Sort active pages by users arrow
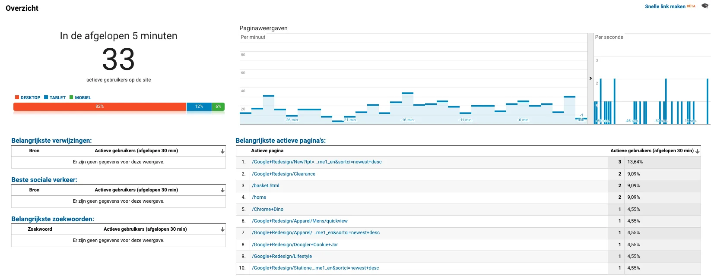 [x=697, y=151]
